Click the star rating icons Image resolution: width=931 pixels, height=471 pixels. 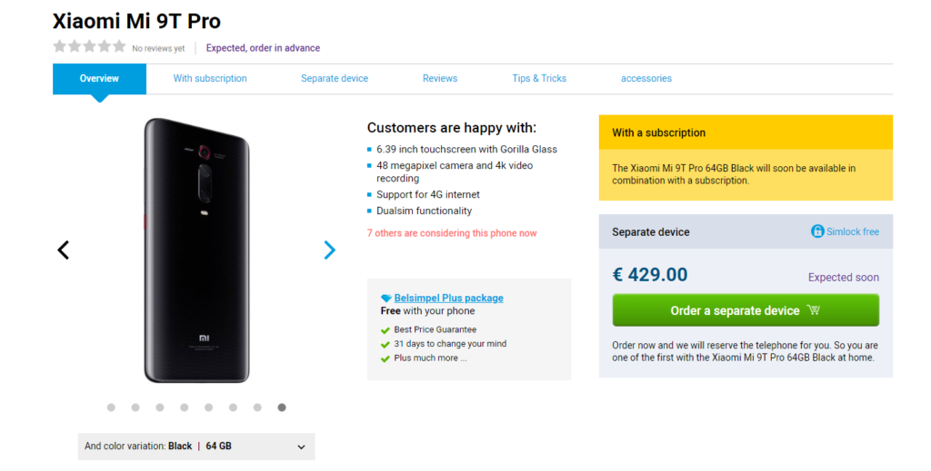point(89,46)
